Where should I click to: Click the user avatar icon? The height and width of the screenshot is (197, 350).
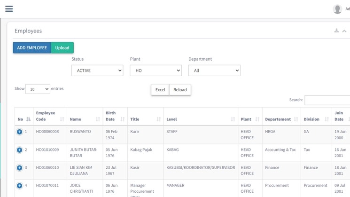(x=337, y=9)
